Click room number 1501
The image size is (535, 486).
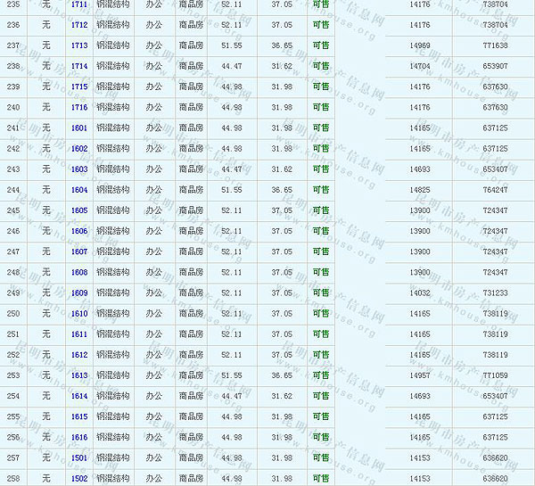(79, 457)
